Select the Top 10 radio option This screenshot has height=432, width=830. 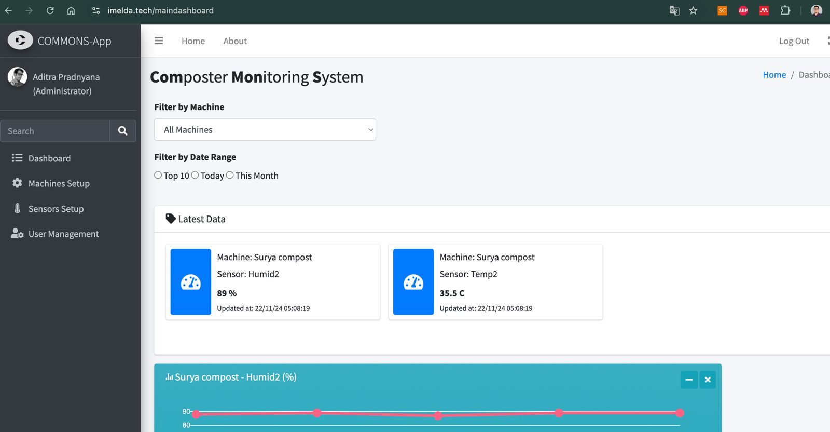[158, 176]
